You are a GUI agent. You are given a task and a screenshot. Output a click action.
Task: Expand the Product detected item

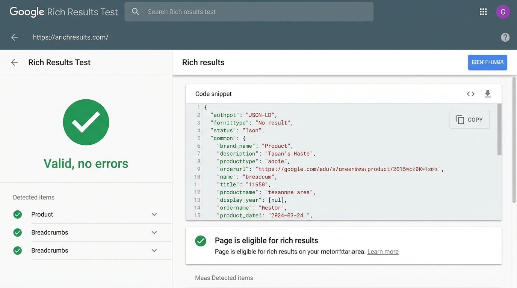click(x=154, y=214)
